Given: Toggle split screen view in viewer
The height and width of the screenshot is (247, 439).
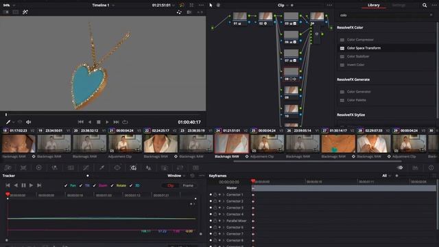Looking at the screenshot, I should click(x=16, y=12).
